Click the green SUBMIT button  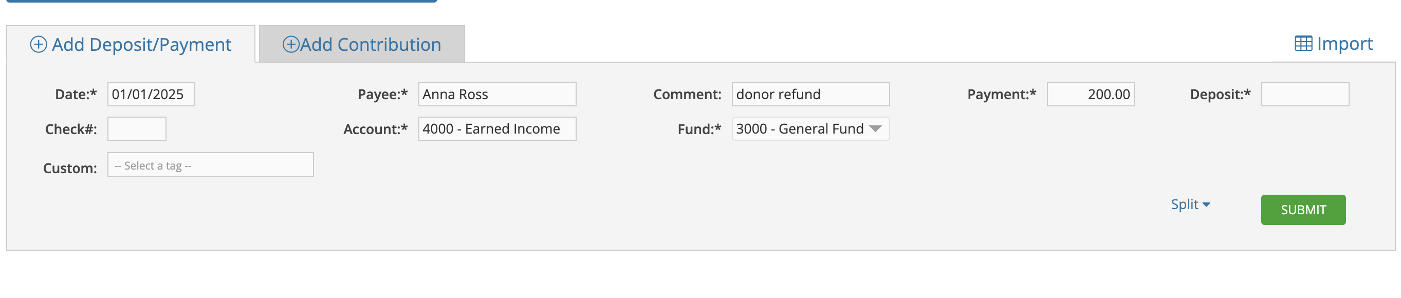click(x=1303, y=210)
